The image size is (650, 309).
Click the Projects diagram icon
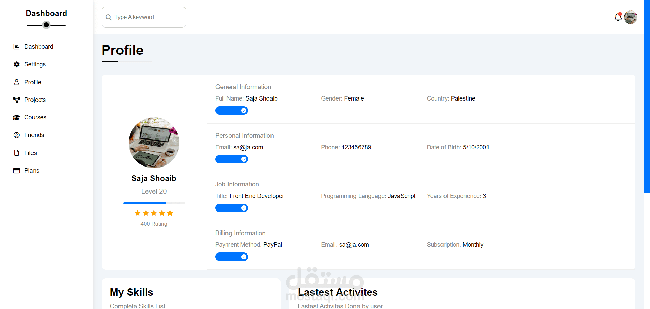(x=16, y=100)
